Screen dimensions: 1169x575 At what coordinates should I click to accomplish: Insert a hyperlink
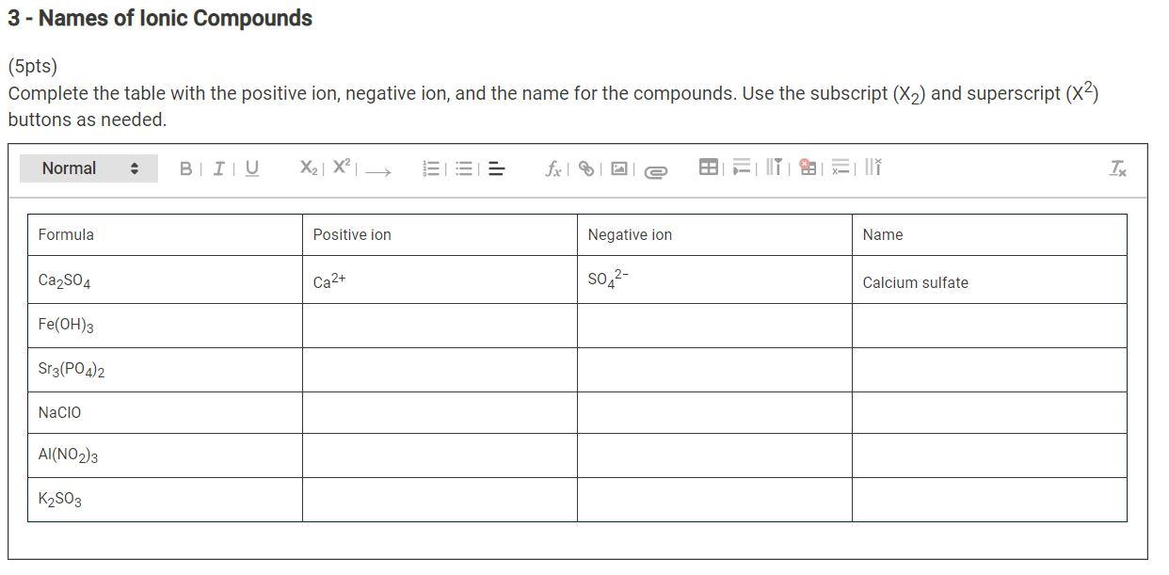click(x=585, y=168)
